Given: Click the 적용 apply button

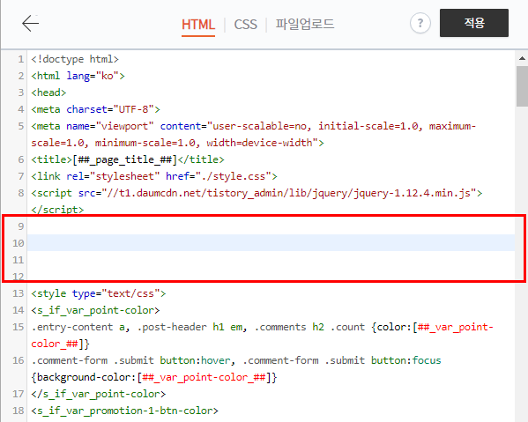Looking at the screenshot, I should pyautogui.click(x=474, y=23).
